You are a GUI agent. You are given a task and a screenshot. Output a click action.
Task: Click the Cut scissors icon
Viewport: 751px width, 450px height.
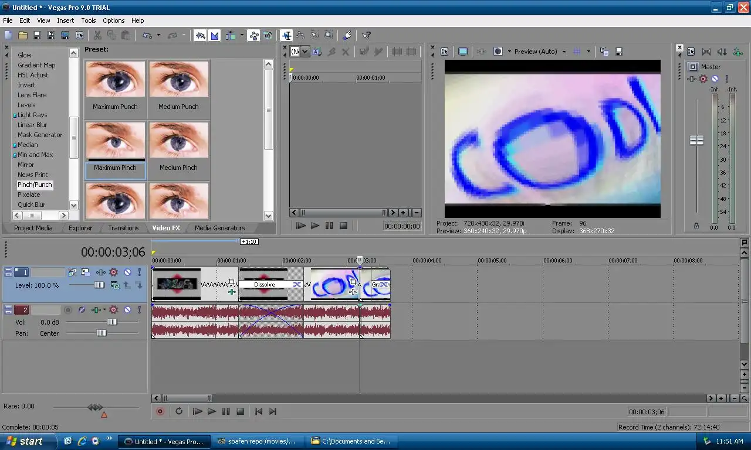point(97,35)
